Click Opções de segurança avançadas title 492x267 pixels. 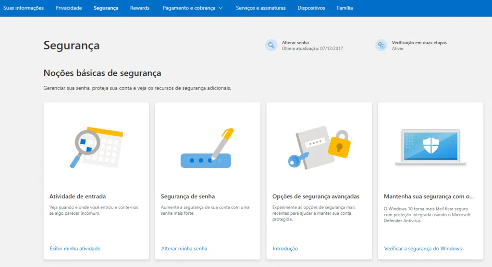tap(316, 196)
